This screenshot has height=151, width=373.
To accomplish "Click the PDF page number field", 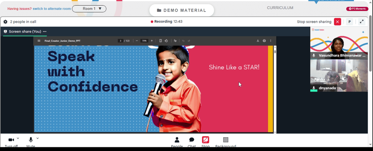I will click(x=120, y=41).
